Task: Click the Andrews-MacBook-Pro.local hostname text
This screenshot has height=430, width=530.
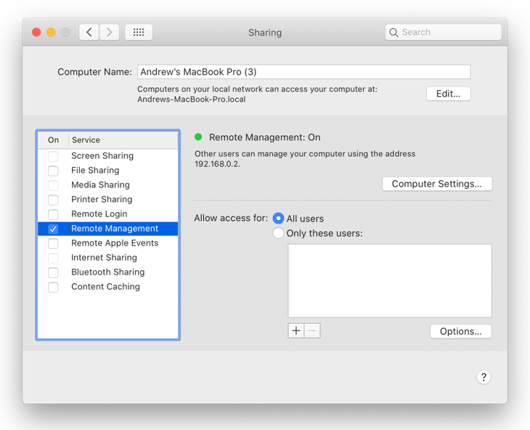Action: click(x=192, y=100)
